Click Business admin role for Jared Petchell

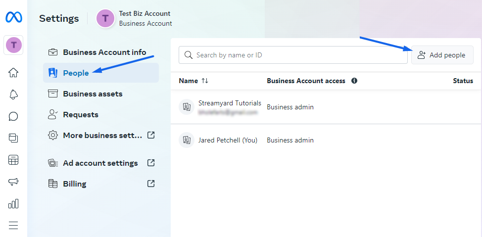pos(290,140)
